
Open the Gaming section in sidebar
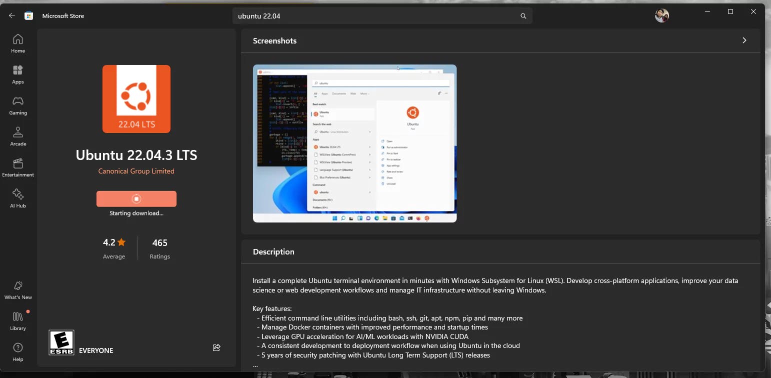coord(18,105)
